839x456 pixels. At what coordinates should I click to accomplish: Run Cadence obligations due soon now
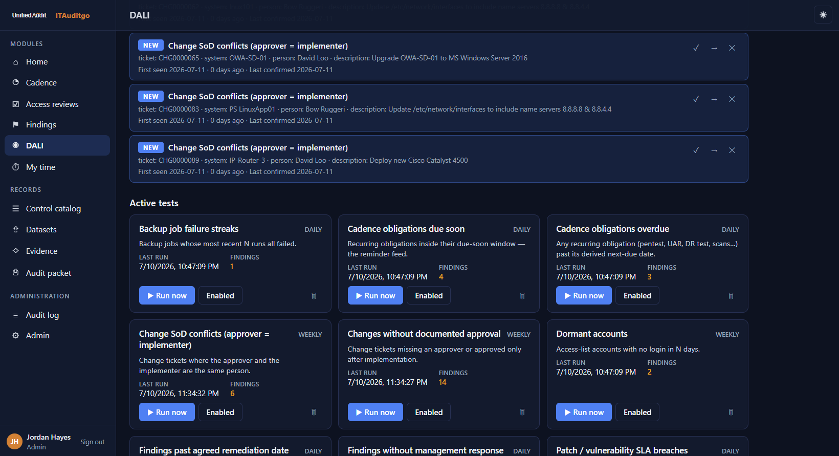376,295
